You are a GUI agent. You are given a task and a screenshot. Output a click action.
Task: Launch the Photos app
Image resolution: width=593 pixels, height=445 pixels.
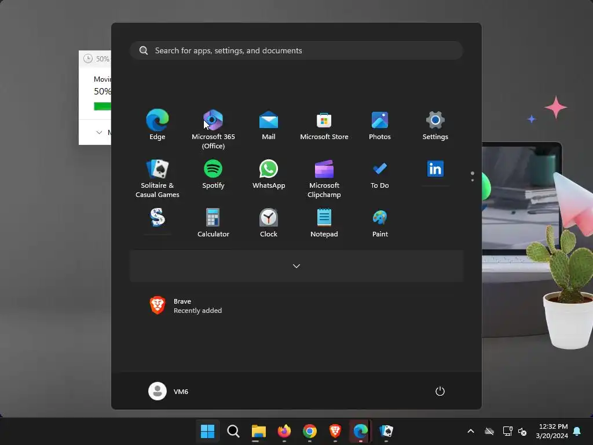click(x=380, y=125)
